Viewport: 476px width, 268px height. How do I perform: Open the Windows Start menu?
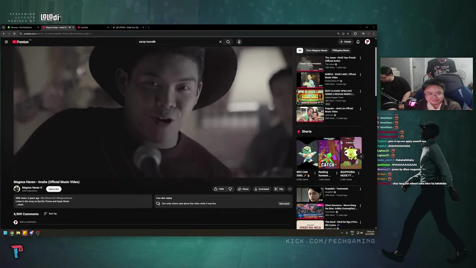(x=5, y=233)
